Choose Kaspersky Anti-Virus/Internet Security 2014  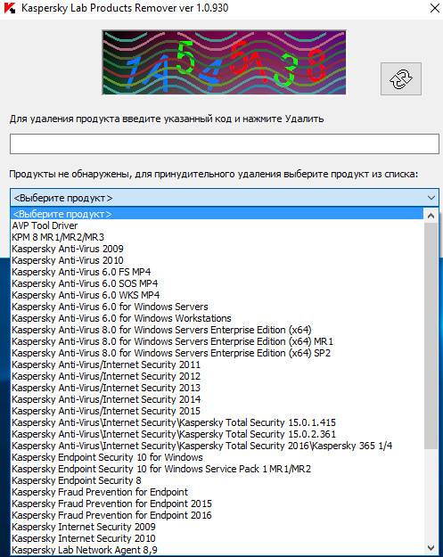click(x=217, y=399)
